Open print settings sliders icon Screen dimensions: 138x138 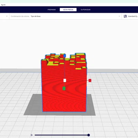coord(125,16)
